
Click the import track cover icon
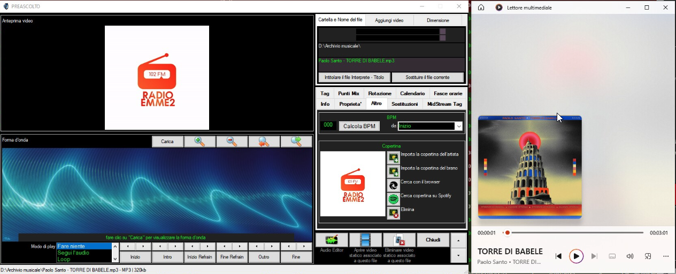[x=393, y=171]
